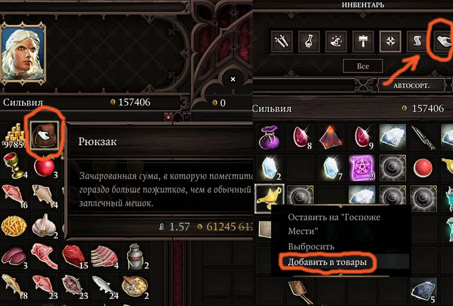The height and width of the screenshot is (306, 453).
Task: Select the four-point star filter icon
Action: tap(390, 42)
